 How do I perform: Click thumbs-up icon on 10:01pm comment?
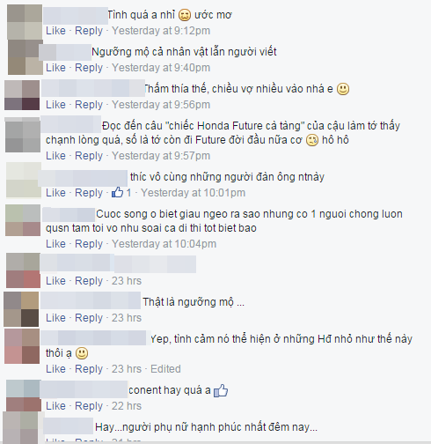coord(117,193)
